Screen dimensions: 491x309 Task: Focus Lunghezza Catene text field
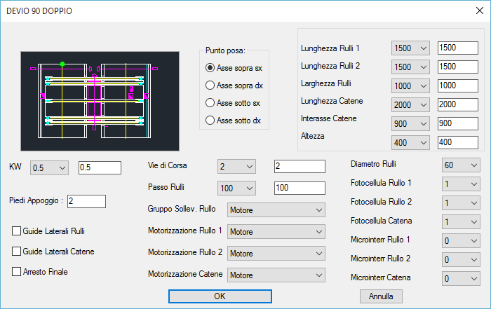pos(458,104)
